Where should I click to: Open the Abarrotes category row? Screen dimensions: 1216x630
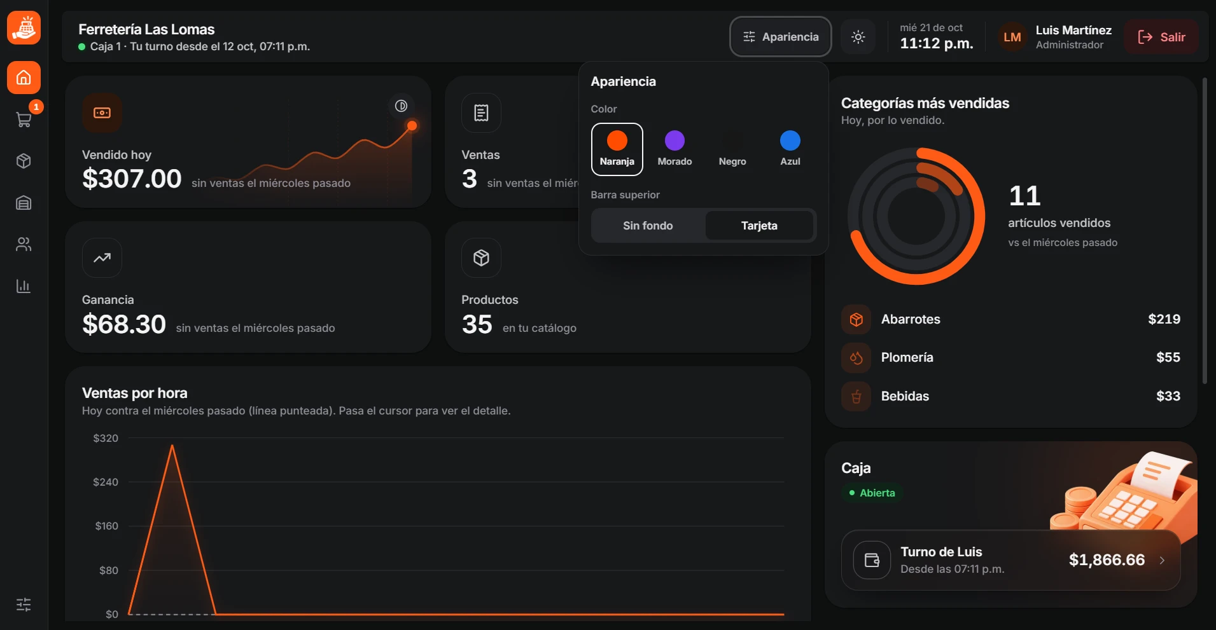(x=1010, y=319)
